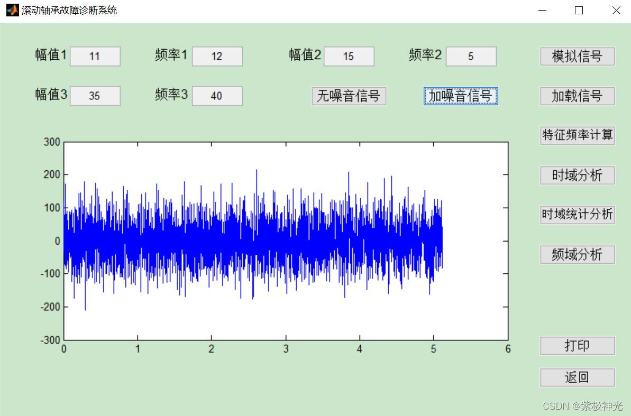
Task: Click the 频率1 label
Action: (171, 55)
